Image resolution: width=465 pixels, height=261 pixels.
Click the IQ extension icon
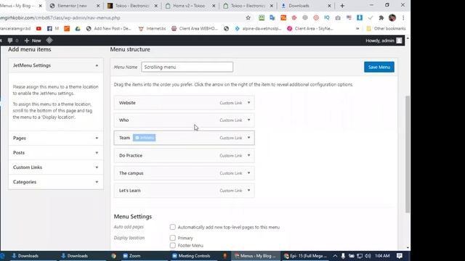pos(327,17)
